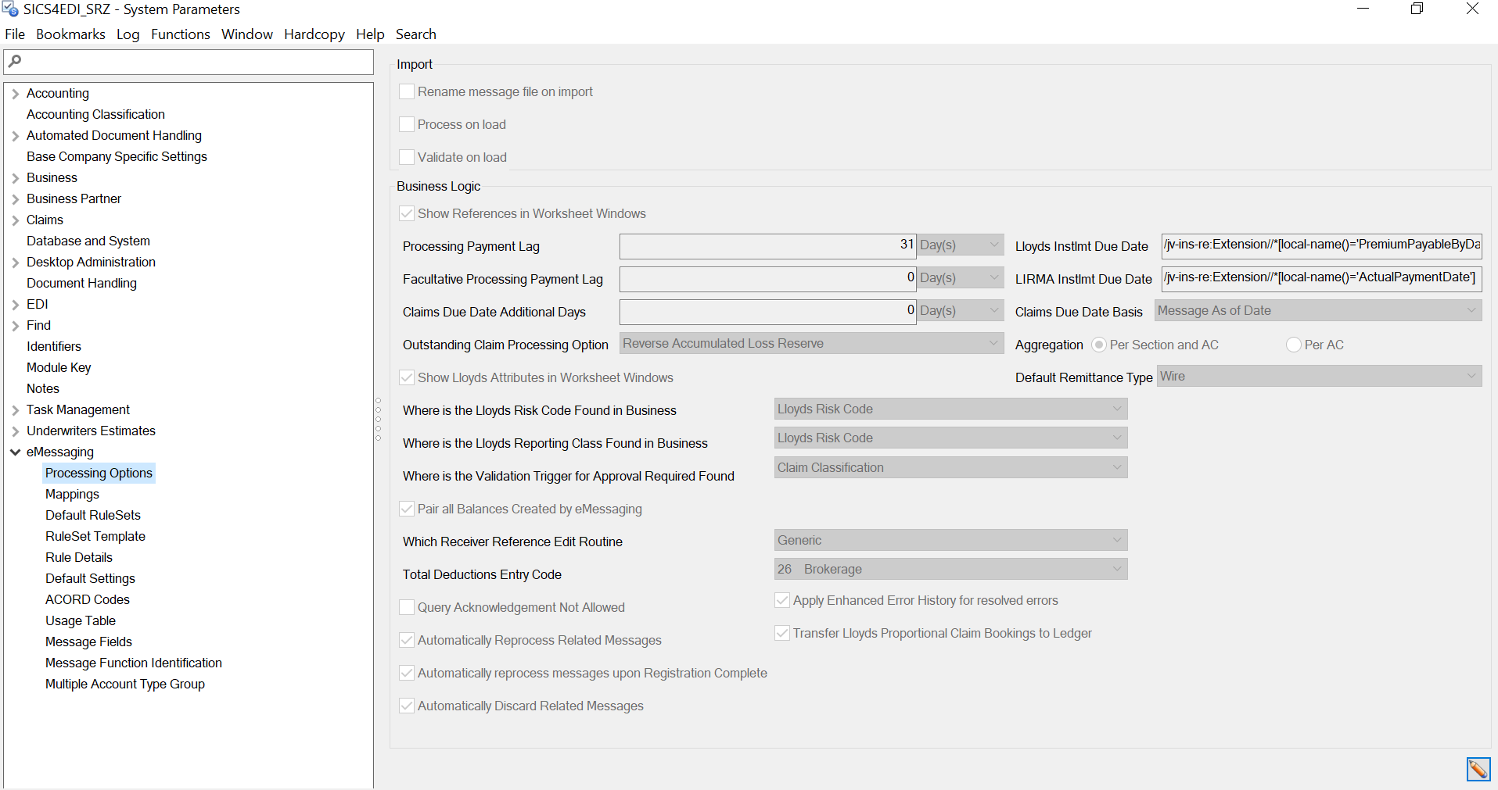Open the Default Remittance Type dropdown
1498x790 pixels.
point(1318,377)
